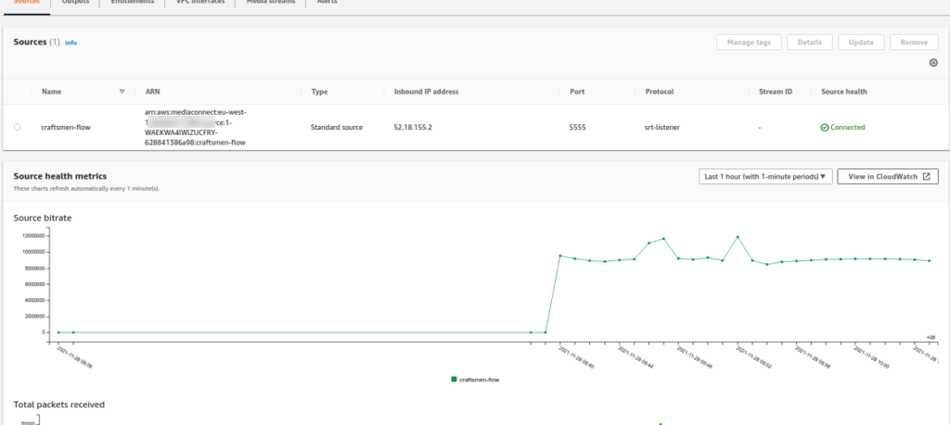The width and height of the screenshot is (950, 425).
Task: Open the Info link beside Sources
Action: (x=71, y=43)
